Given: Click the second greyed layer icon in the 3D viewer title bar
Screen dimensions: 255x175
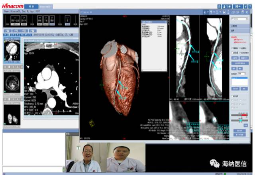Looking at the screenshot, I should [x=237, y=12].
